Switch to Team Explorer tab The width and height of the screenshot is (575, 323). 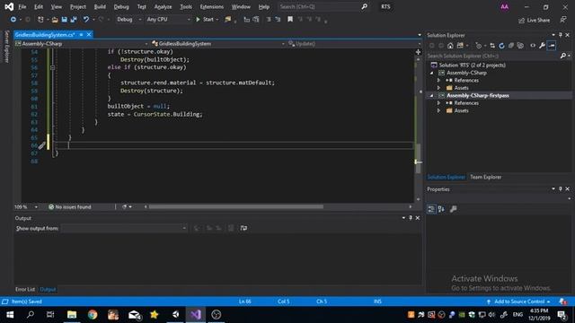point(485,177)
